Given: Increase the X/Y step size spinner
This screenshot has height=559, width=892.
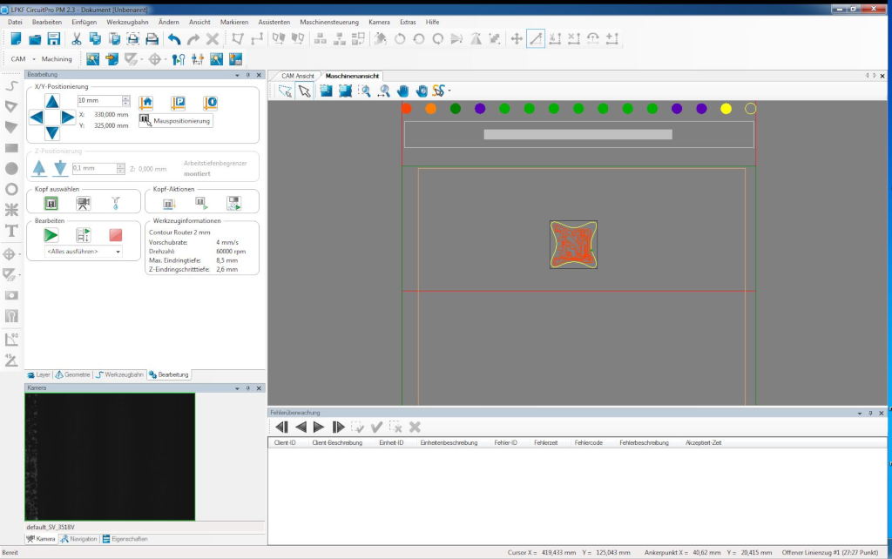Looking at the screenshot, I should coord(126,98).
